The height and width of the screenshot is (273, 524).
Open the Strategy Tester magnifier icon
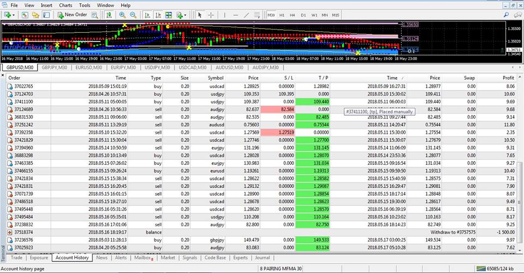click(x=94, y=15)
